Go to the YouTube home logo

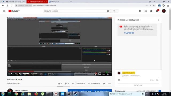click(x=13, y=11)
